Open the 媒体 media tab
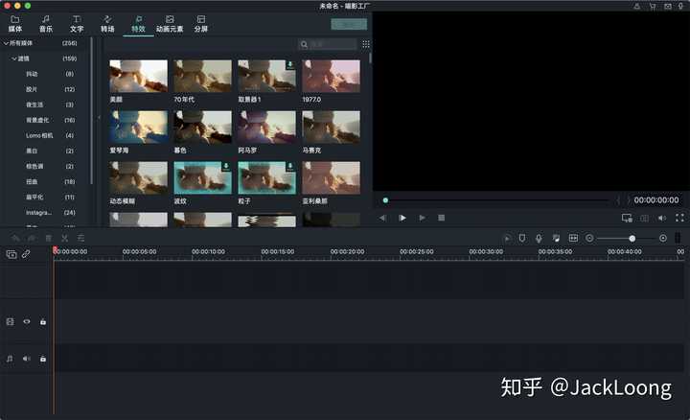Screen dimensions: 690x420 pyautogui.click(x=15, y=24)
